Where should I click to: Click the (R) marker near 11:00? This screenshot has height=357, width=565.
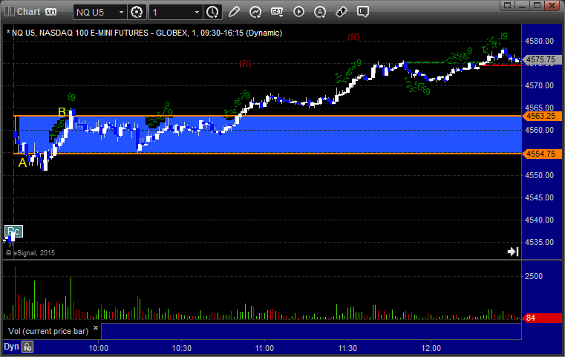click(245, 64)
